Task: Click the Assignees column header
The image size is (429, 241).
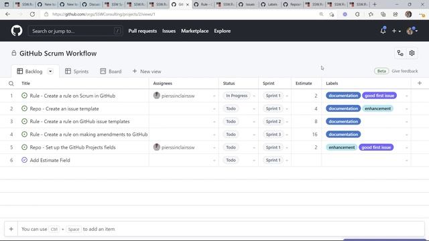Action: [x=162, y=83]
